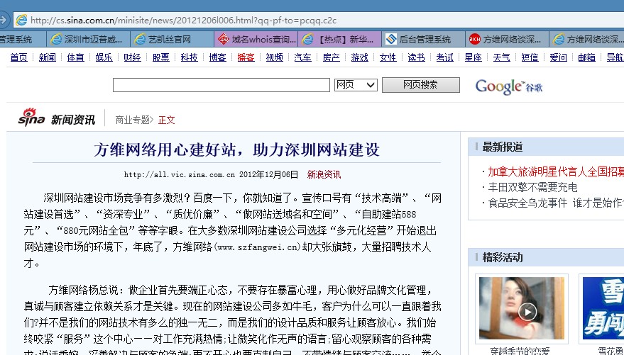Click the 深圳市迈普威 tab favicon

coord(55,39)
